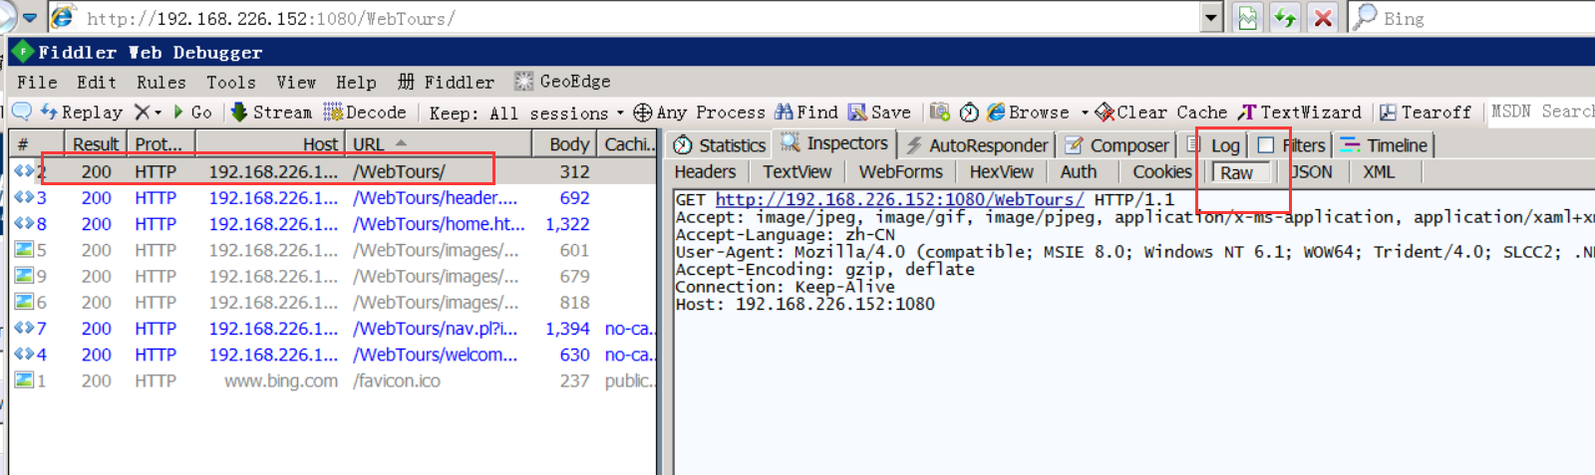Click the Replay toolbar button

coord(82,113)
